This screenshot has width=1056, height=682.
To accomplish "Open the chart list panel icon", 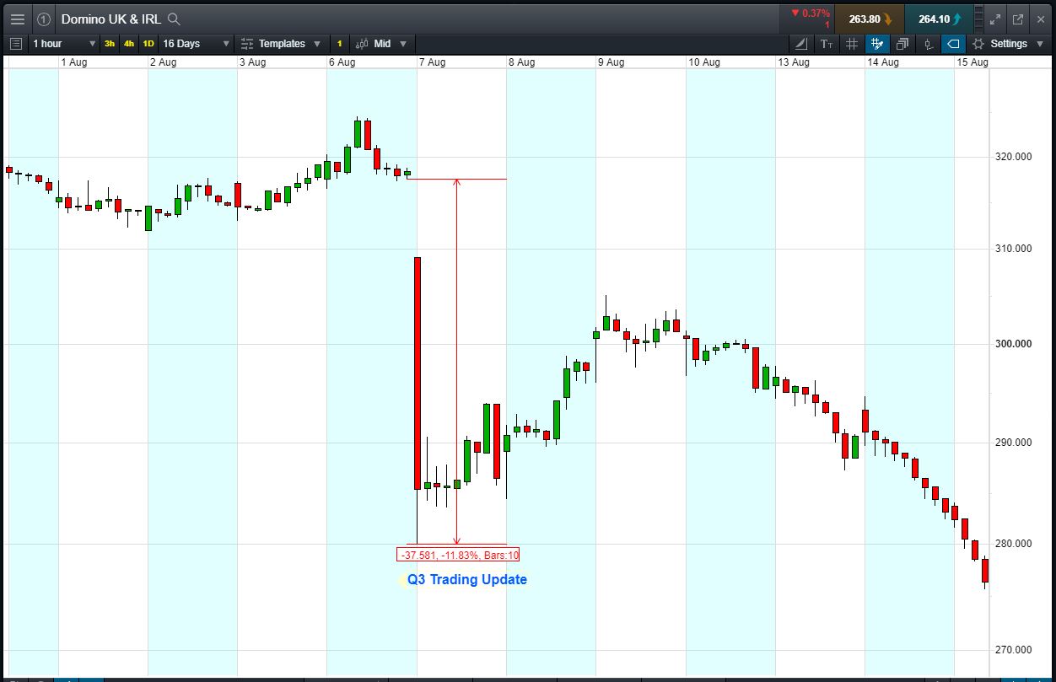I will 16,44.
